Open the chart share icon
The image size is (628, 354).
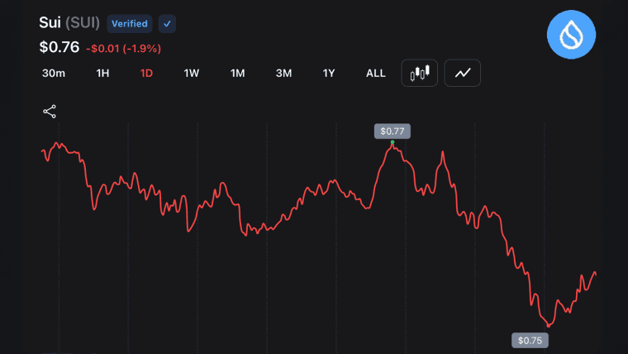(x=50, y=112)
